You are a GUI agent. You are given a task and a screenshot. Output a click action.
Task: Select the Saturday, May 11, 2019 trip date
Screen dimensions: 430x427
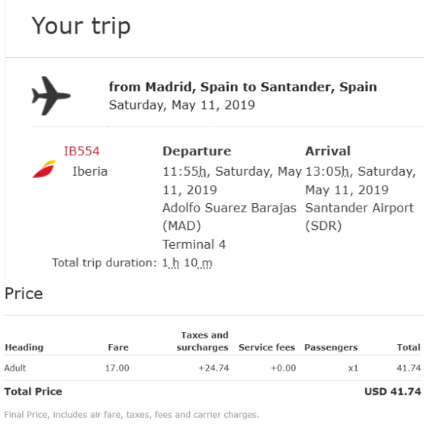181,105
